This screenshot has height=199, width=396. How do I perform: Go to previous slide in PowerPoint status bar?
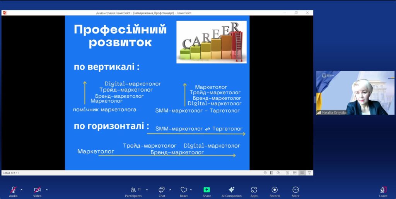265,173
